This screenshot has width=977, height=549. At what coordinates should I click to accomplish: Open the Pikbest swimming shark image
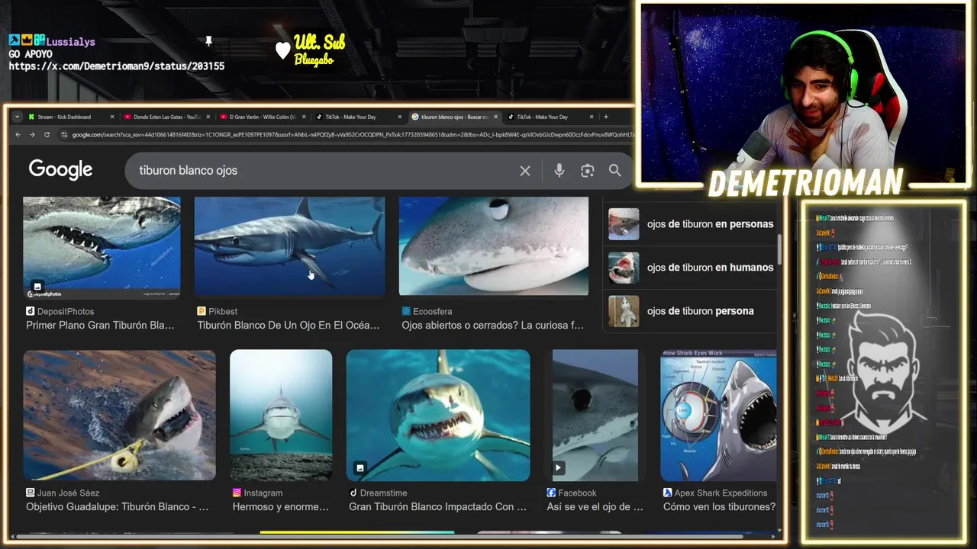(x=289, y=246)
